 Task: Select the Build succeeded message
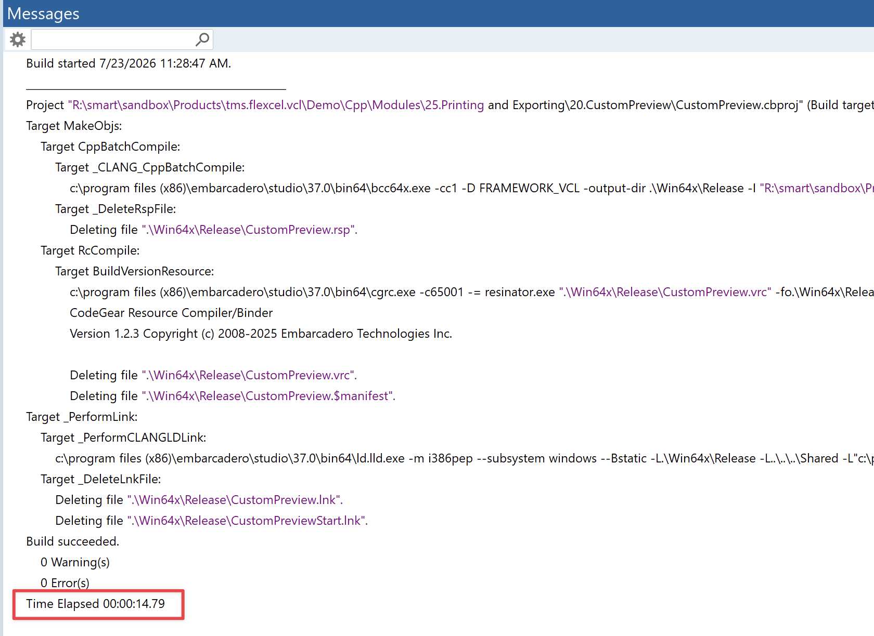(72, 541)
